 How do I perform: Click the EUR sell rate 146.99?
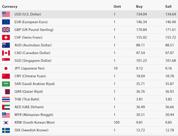point(170,22)
